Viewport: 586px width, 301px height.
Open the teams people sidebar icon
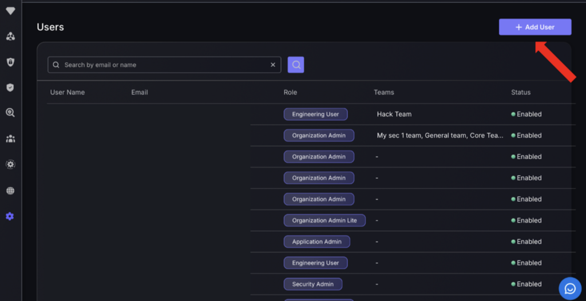coord(10,138)
